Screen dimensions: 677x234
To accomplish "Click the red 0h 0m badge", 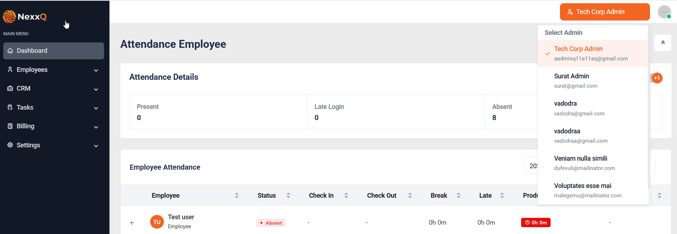I will pyautogui.click(x=535, y=222).
